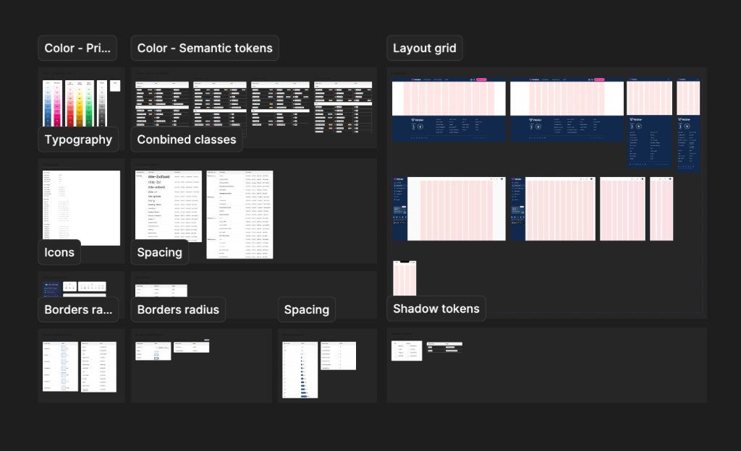741x451 pixels.
Task: Select the "Icons" section label
Action: [59, 252]
